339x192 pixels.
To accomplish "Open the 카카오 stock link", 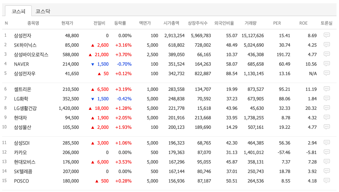I will (20, 152).
